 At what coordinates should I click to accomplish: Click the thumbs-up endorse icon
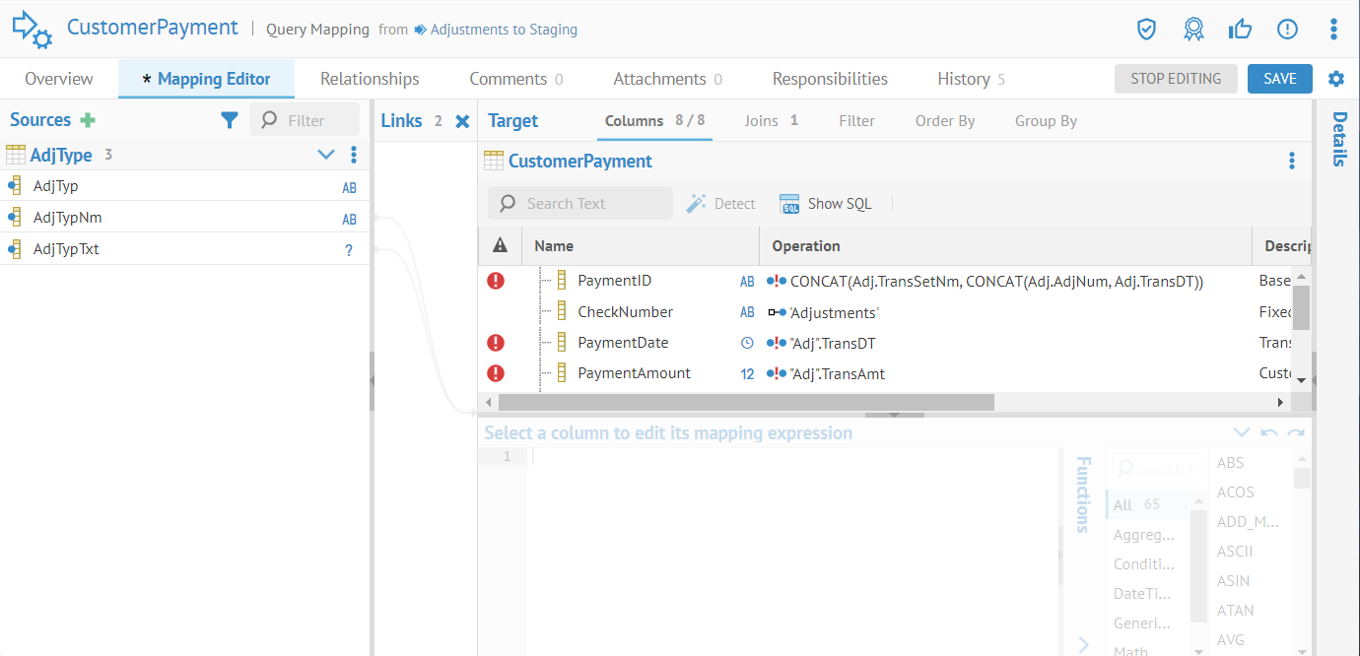(x=1240, y=29)
